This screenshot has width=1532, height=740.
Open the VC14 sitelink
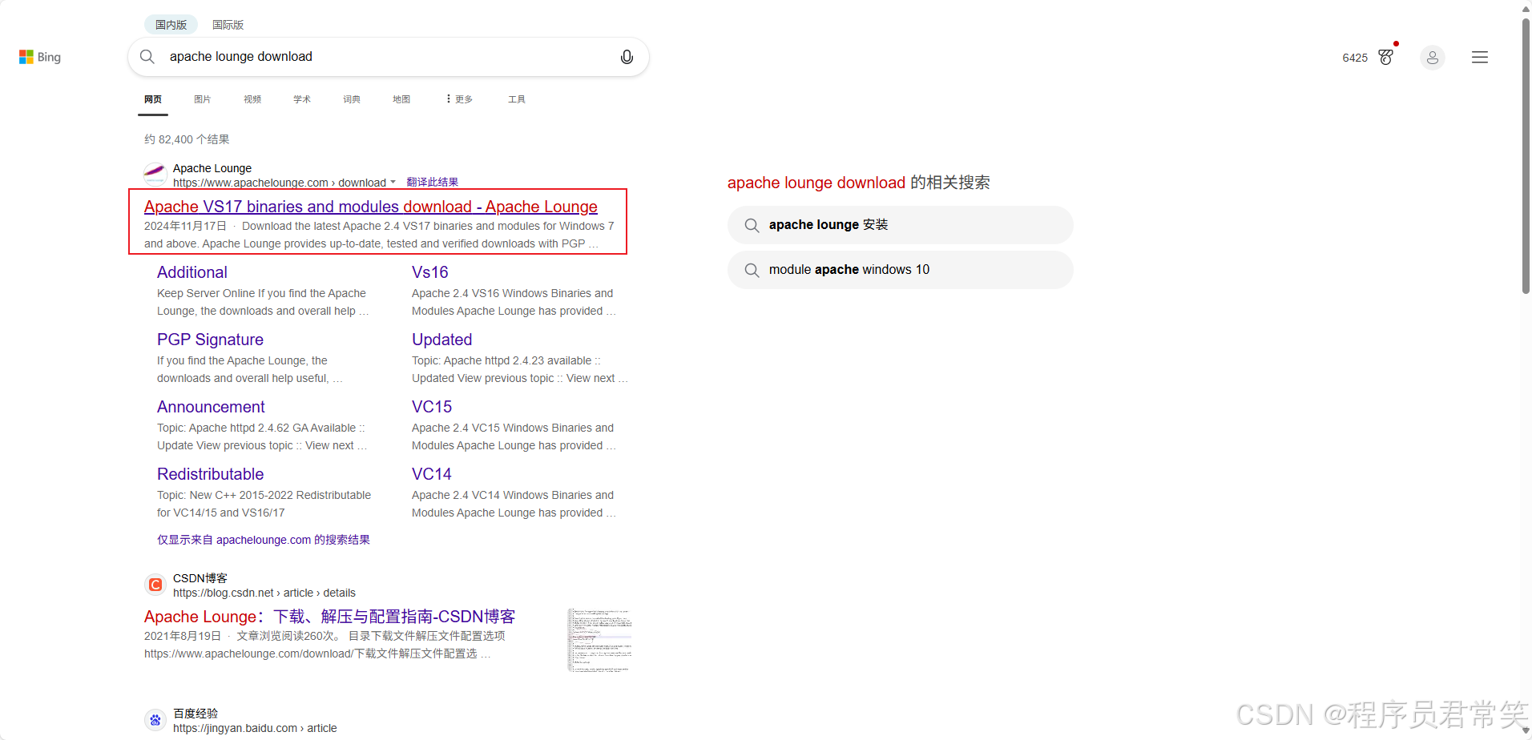click(432, 474)
